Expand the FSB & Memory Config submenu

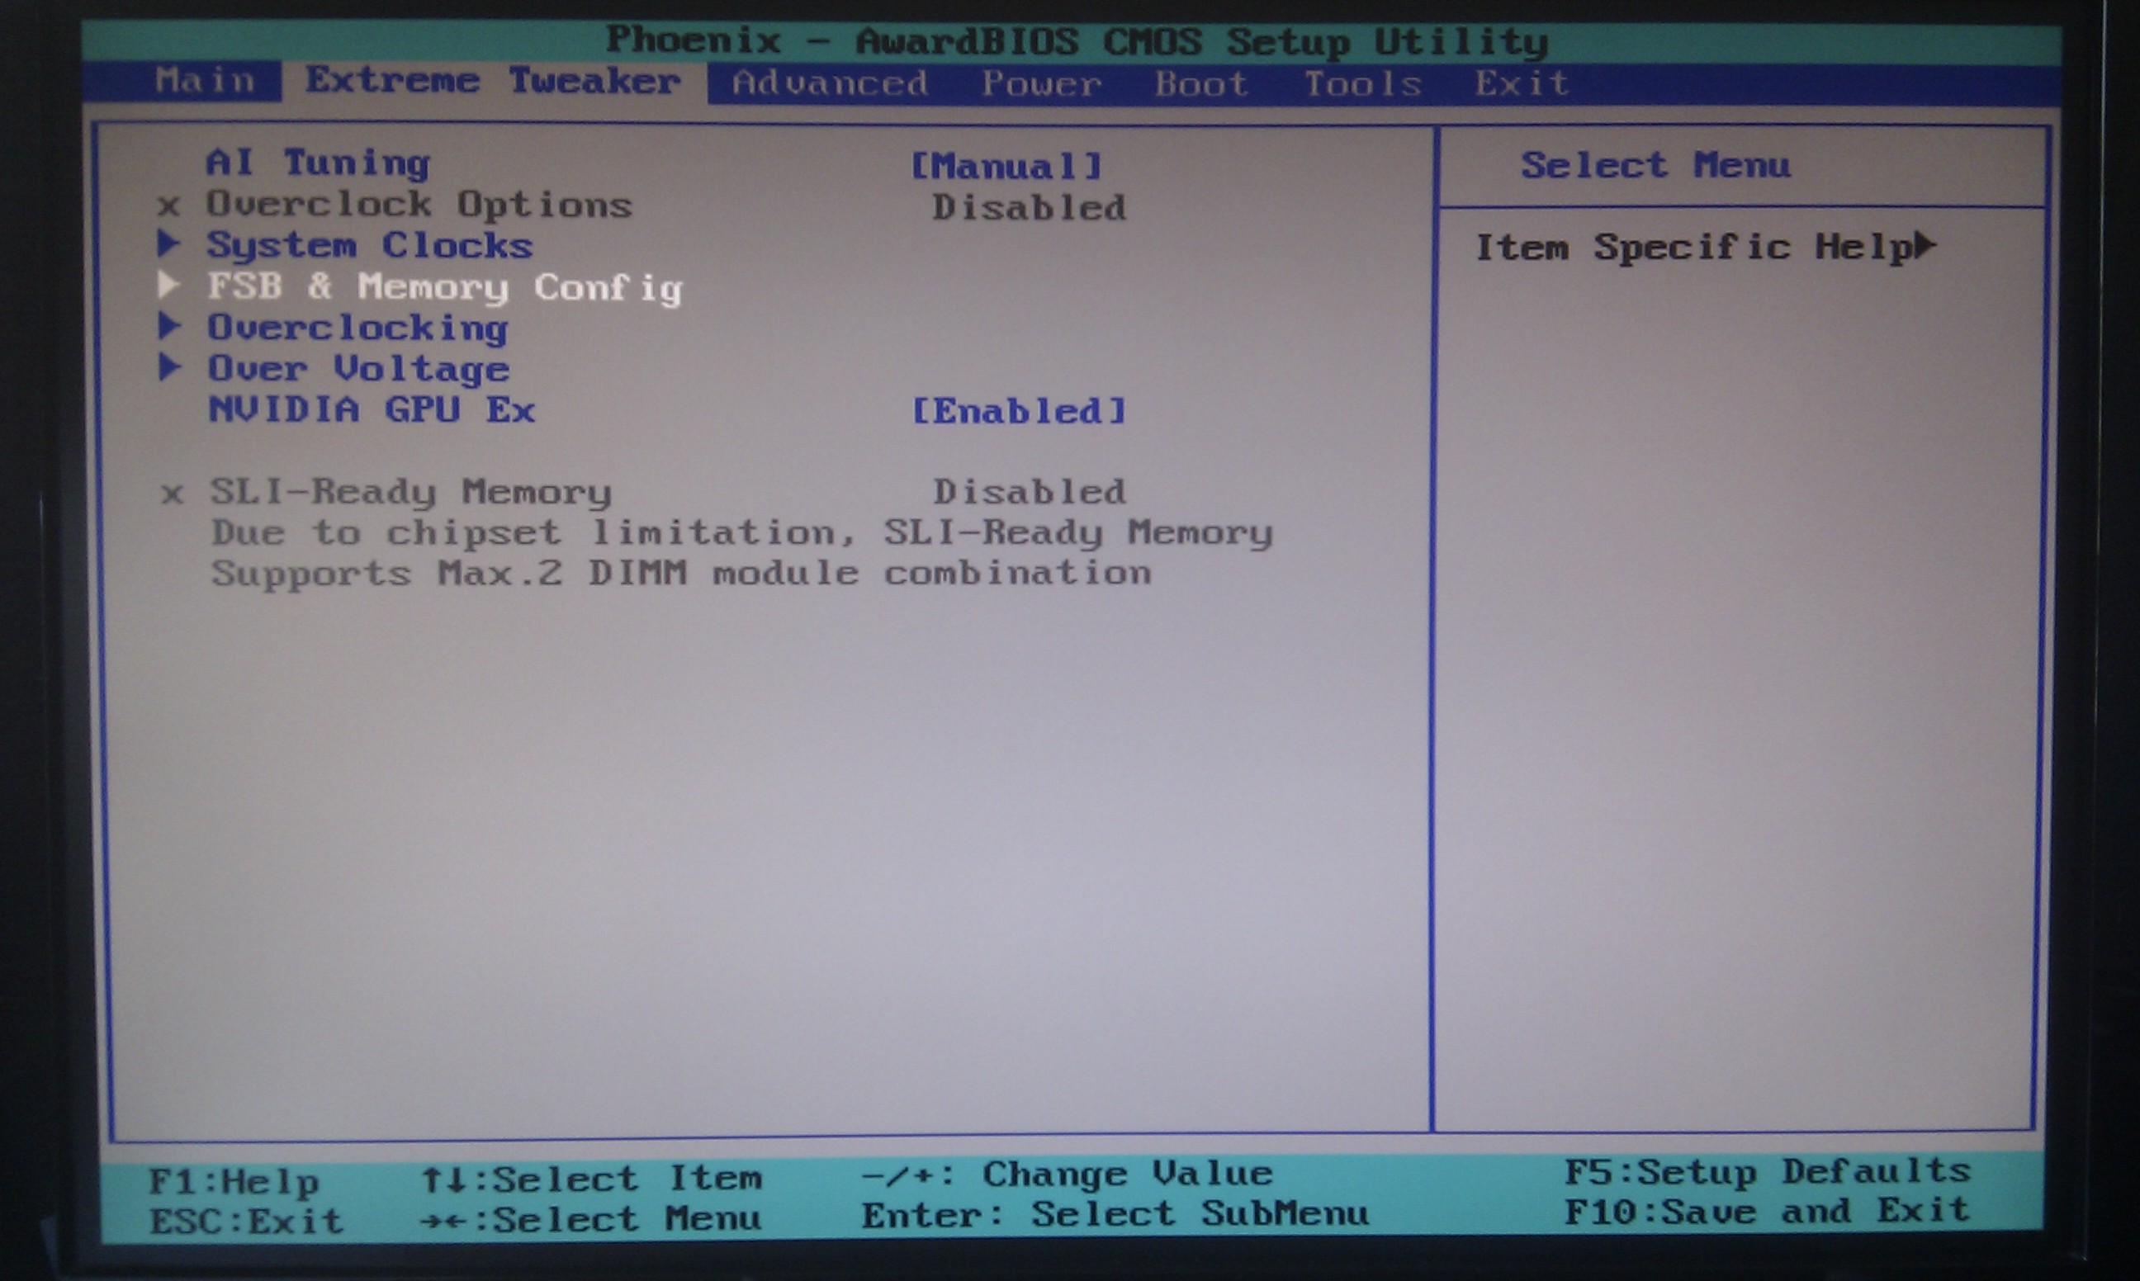tap(444, 286)
